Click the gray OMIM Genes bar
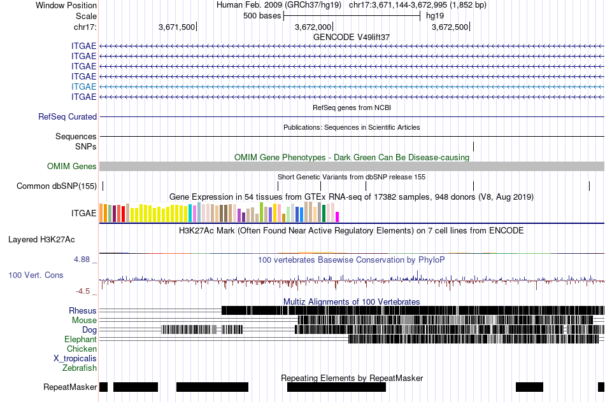Image resolution: width=605 pixels, height=402 pixels. tap(352, 166)
